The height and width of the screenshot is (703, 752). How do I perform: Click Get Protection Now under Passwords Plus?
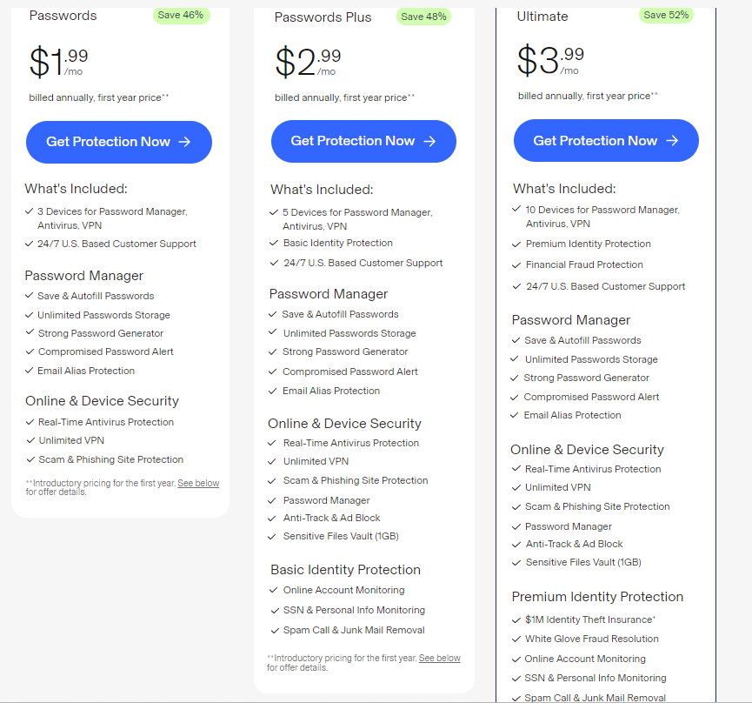pos(363,141)
